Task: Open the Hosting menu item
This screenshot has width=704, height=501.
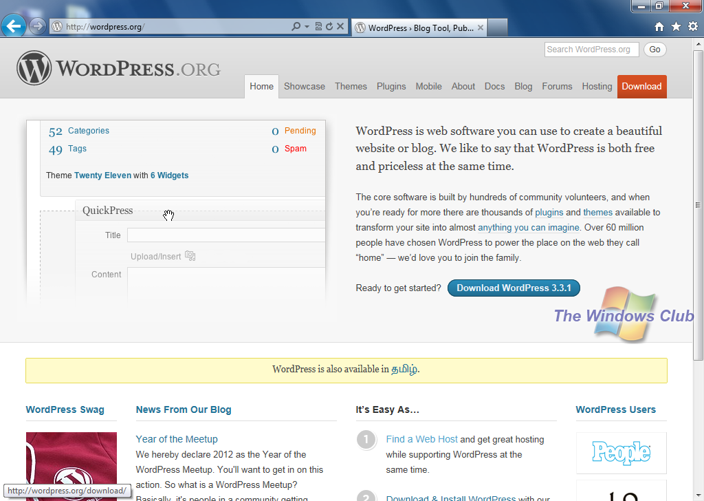Action: tap(597, 86)
